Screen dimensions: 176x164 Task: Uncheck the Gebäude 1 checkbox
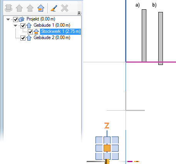click(x=23, y=26)
